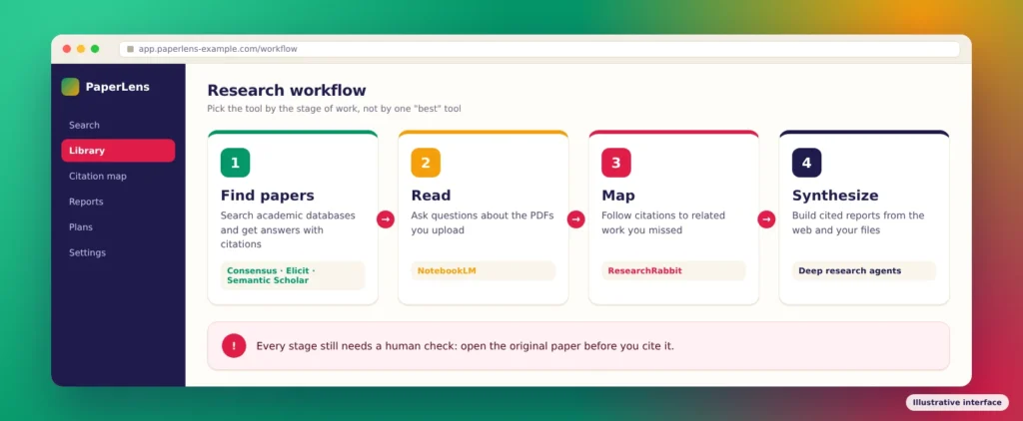The image size is (1023, 421).
Task: Click the Illustrative interface badge
Action: (x=957, y=402)
